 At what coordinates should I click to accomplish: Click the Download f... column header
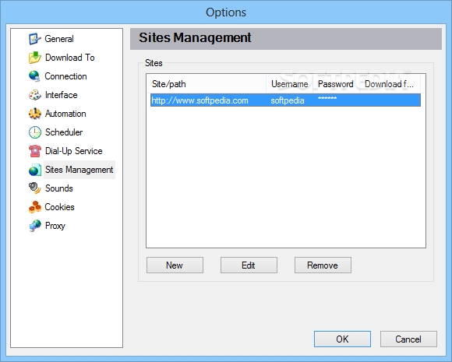[x=390, y=84]
